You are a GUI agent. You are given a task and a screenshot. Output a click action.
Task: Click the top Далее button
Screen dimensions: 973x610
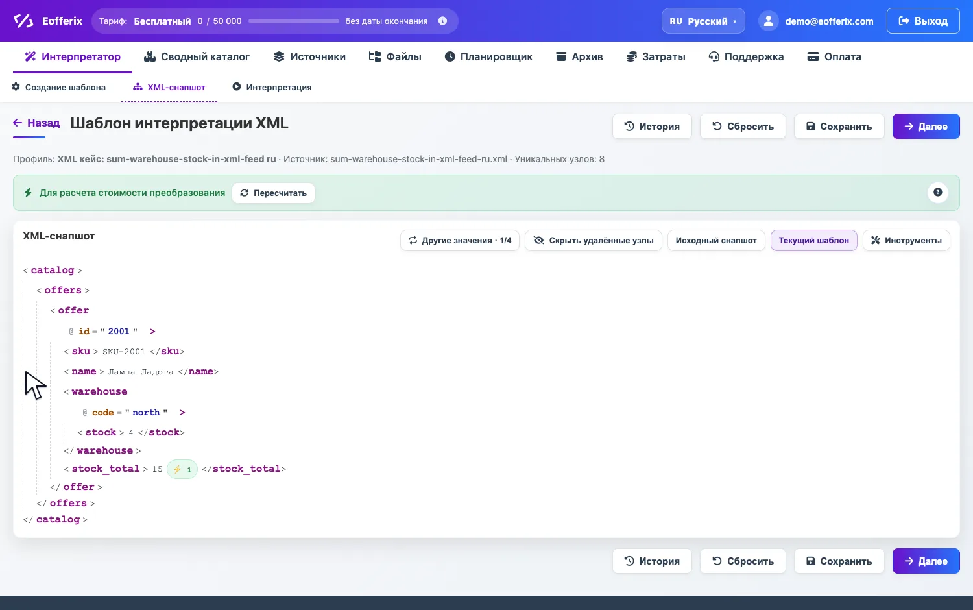pos(926,127)
